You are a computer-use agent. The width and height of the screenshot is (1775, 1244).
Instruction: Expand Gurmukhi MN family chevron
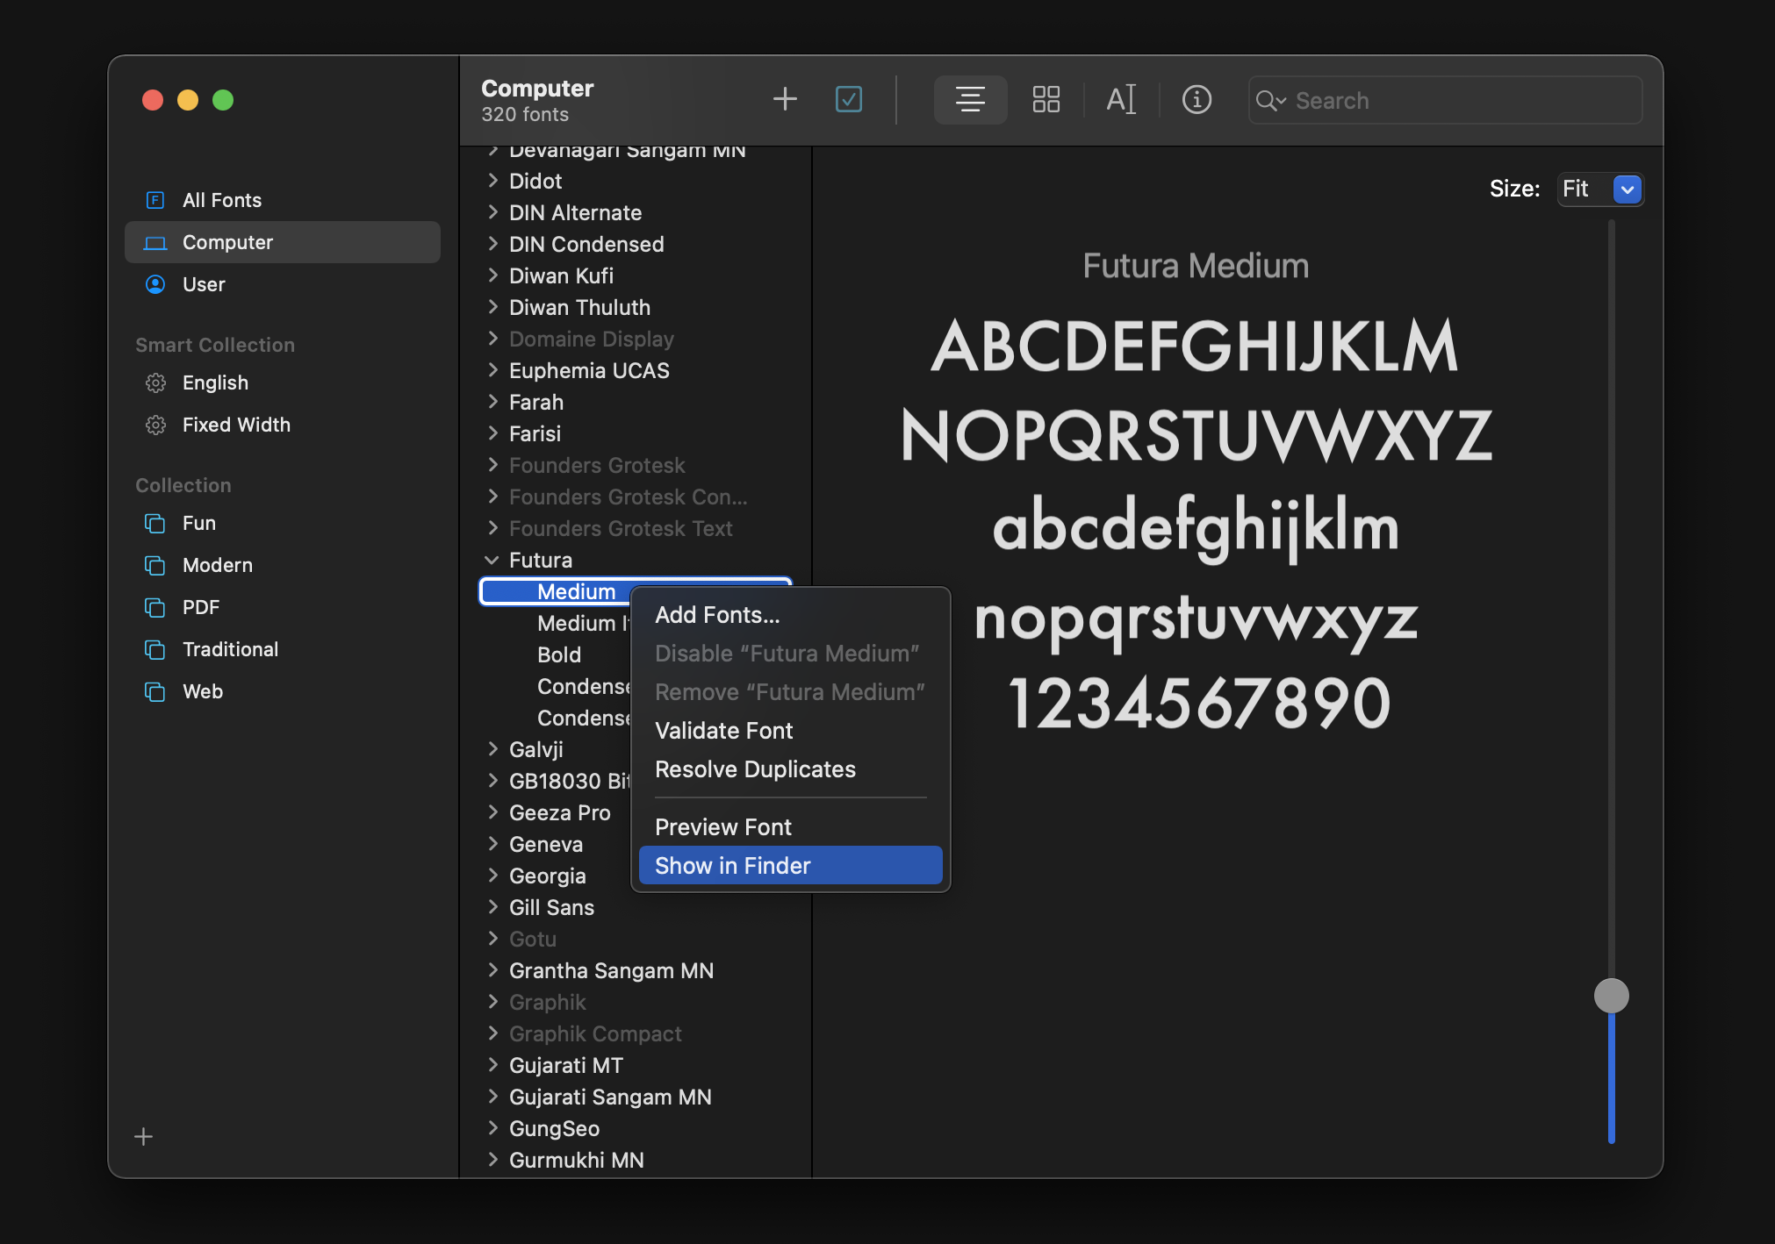(492, 1160)
